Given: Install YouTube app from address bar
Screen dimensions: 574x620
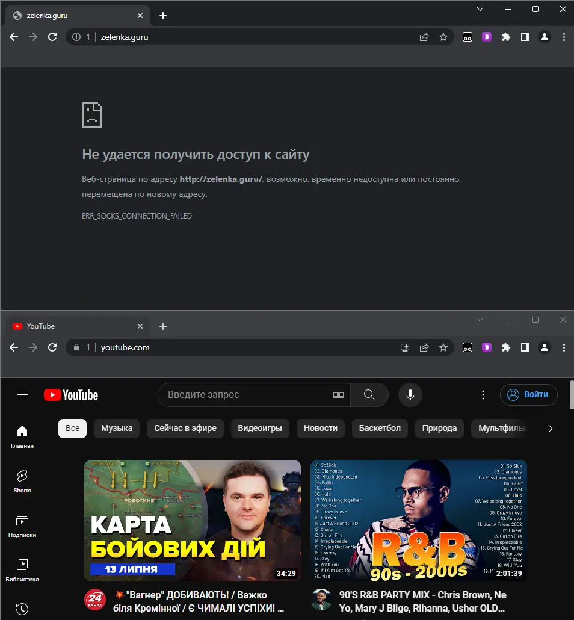Looking at the screenshot, I should [x=405, y=347].
